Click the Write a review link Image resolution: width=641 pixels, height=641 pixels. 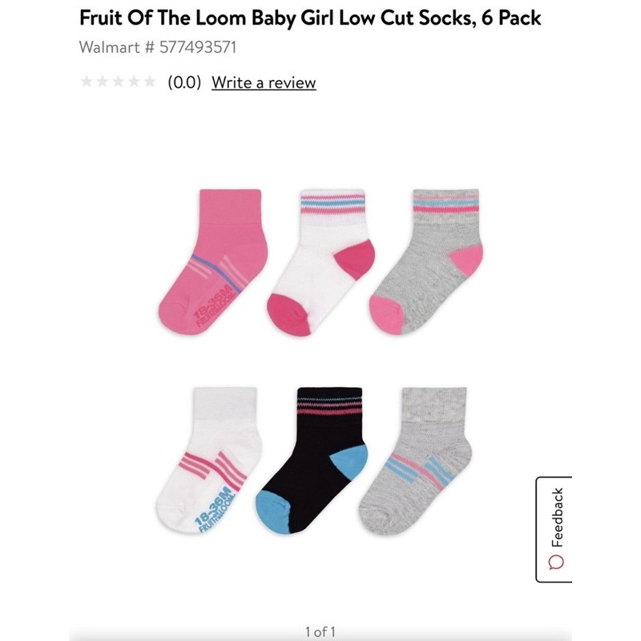point(264,83)
